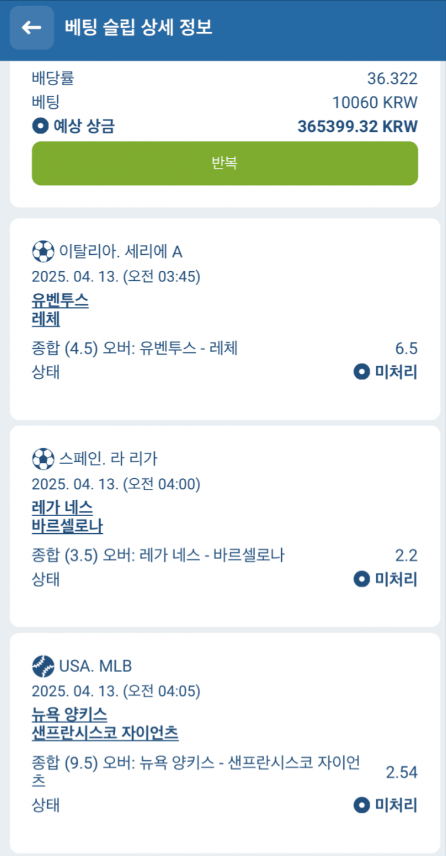Click baseball icon next to USA. MLB
Viewport: 446px width, 856px height.
43,666
